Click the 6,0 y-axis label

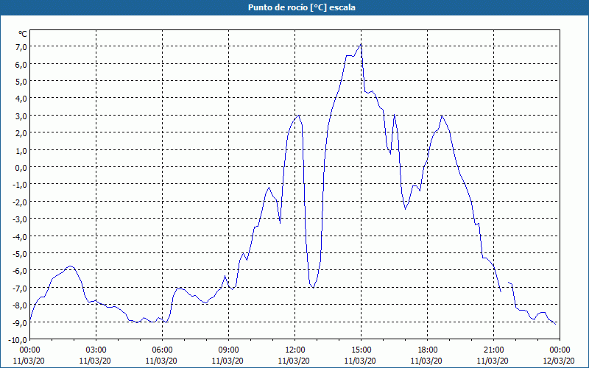[21, 64]
